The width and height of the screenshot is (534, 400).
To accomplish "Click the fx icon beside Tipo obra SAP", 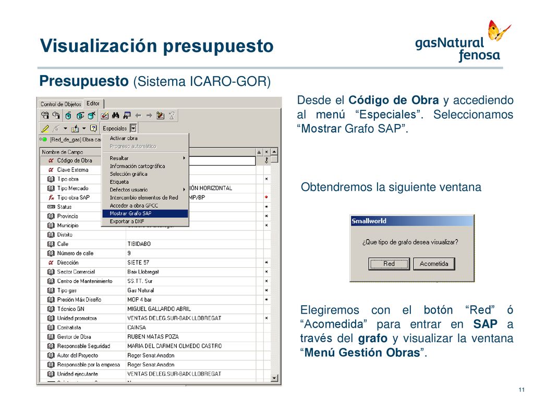I will tap(51, 197).
